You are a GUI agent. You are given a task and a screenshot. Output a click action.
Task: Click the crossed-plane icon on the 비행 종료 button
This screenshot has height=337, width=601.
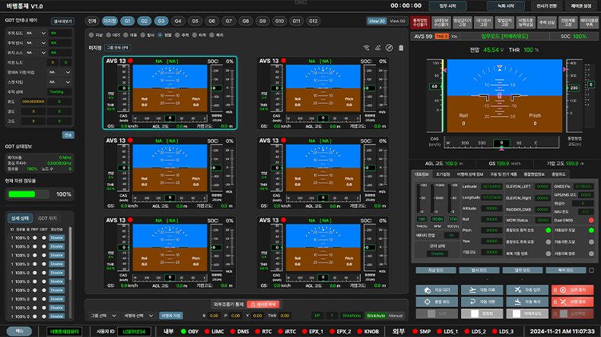(x=563, y=302)
